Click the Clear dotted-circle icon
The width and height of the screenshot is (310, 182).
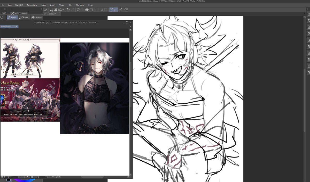[x=78, y=10]
